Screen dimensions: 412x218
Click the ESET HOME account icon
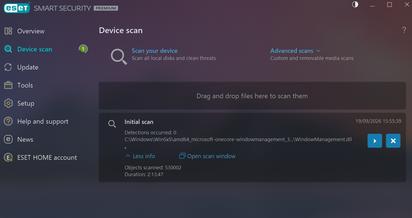8,158
